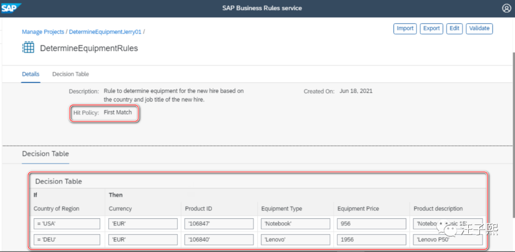Viewport: 515px width, 252px height.
Task: Click the Edit button
Action: [x=454, y=29]
